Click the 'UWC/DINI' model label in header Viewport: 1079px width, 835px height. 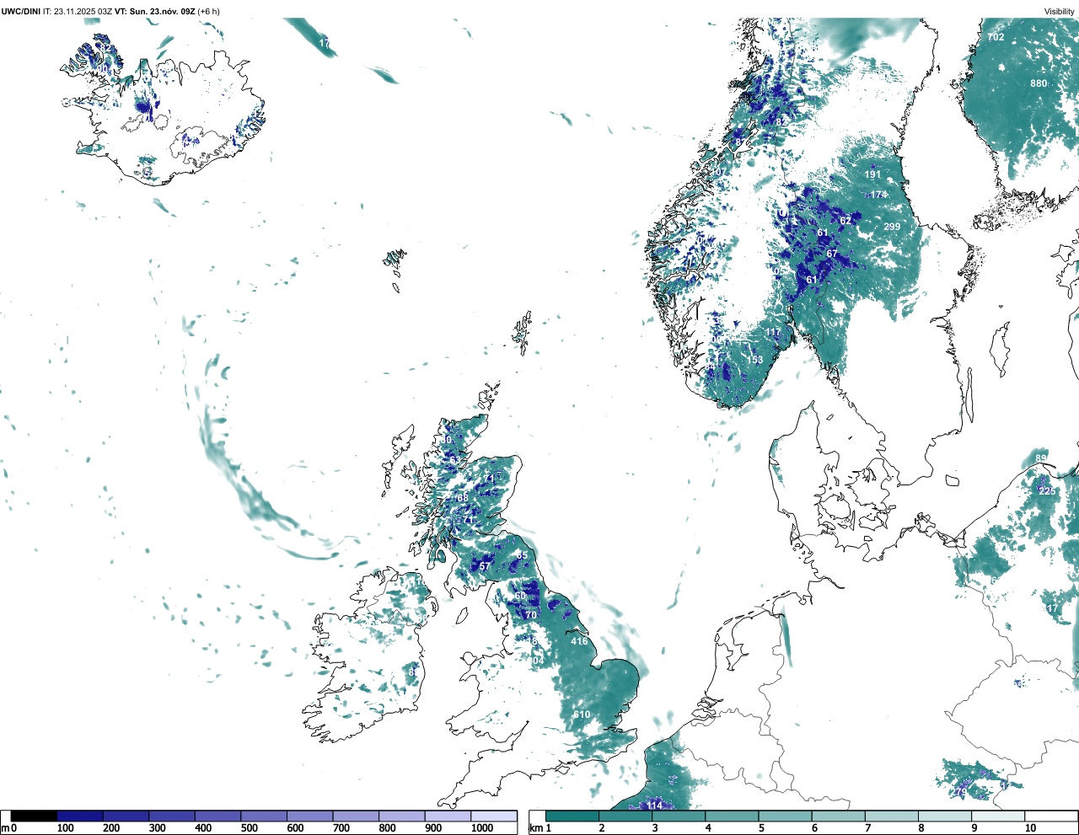click(x=21, y=11)
